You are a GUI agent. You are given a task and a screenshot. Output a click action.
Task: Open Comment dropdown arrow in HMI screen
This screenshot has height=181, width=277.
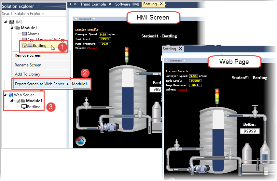[x=94, y=19]
